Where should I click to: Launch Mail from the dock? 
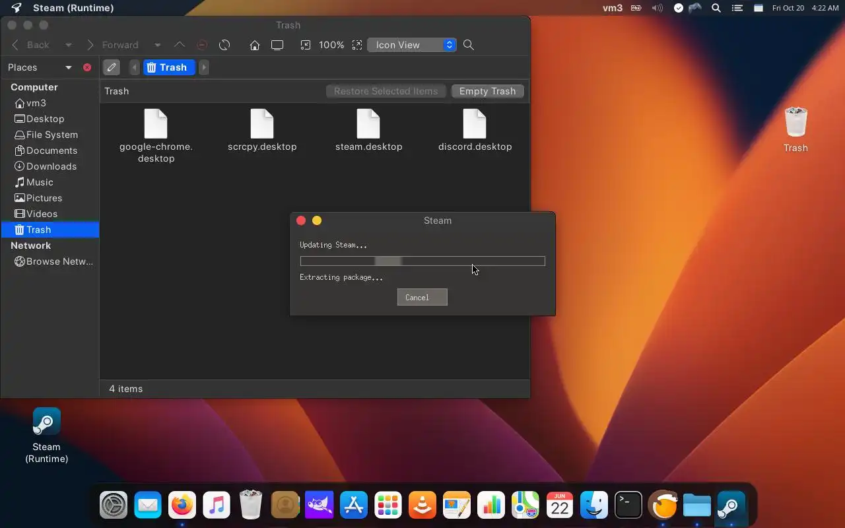coord(148,506)
